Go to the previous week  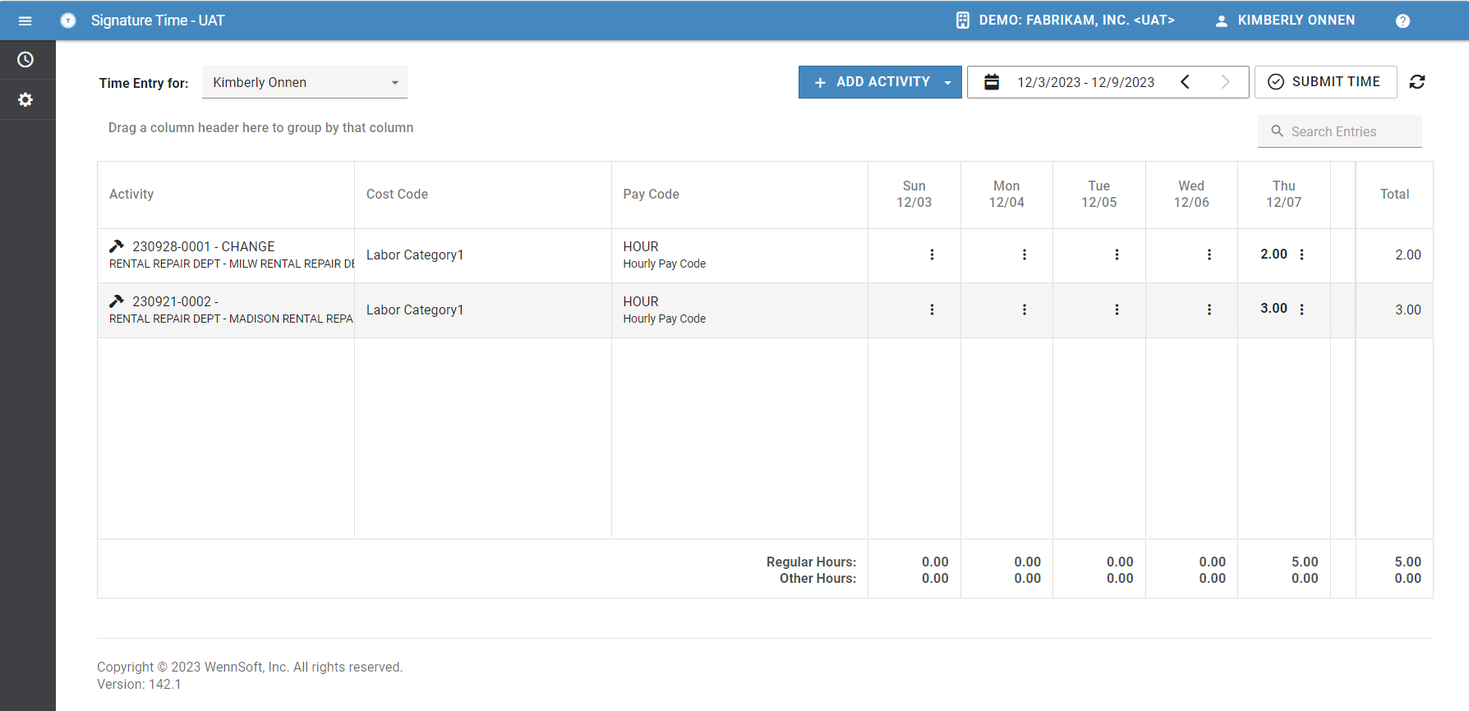tap(1185, 82)
